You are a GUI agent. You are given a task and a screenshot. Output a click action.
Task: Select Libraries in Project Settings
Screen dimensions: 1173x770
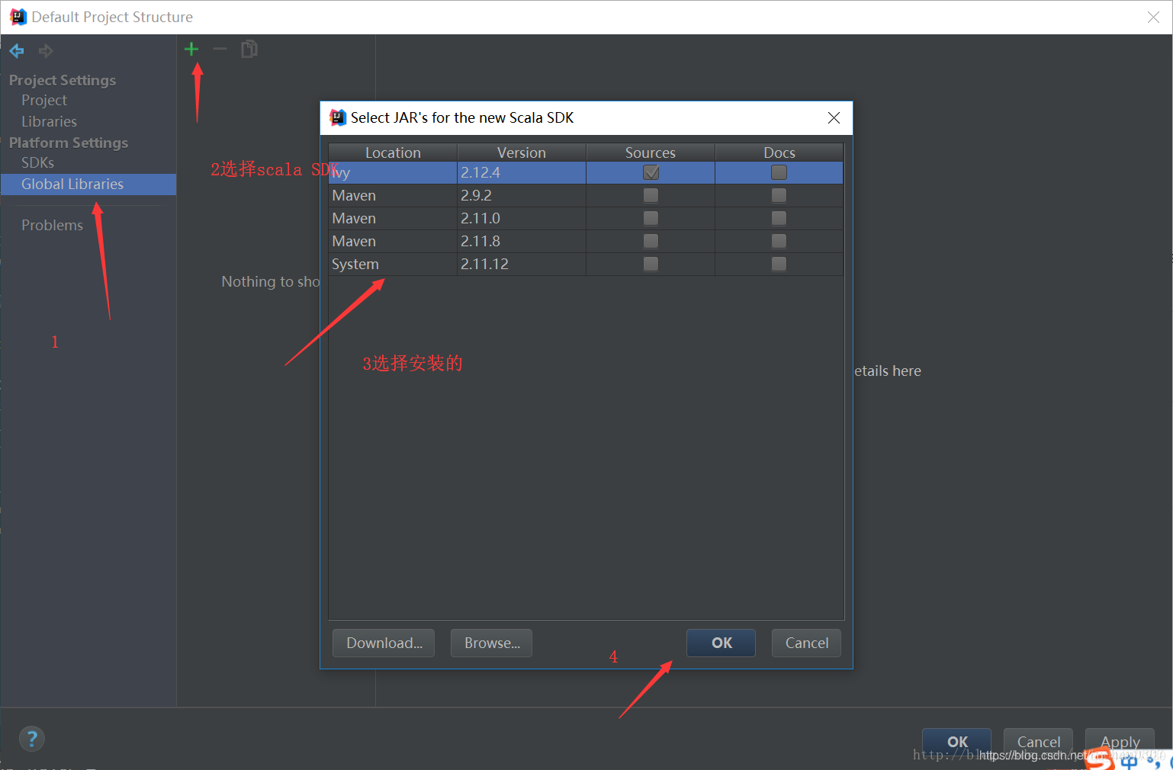click(49, 121)
